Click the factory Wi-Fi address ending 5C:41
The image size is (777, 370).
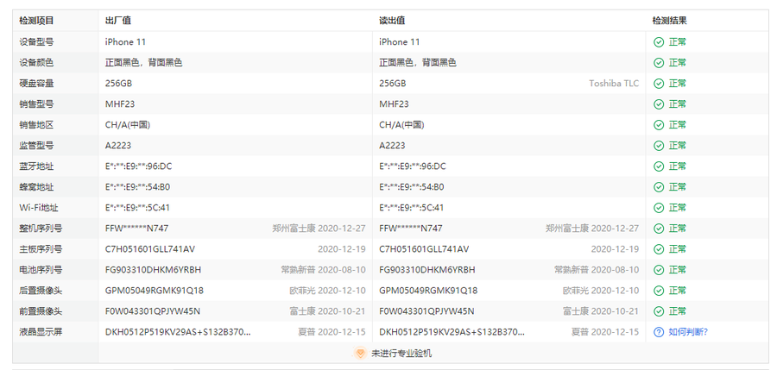(137, 208)
